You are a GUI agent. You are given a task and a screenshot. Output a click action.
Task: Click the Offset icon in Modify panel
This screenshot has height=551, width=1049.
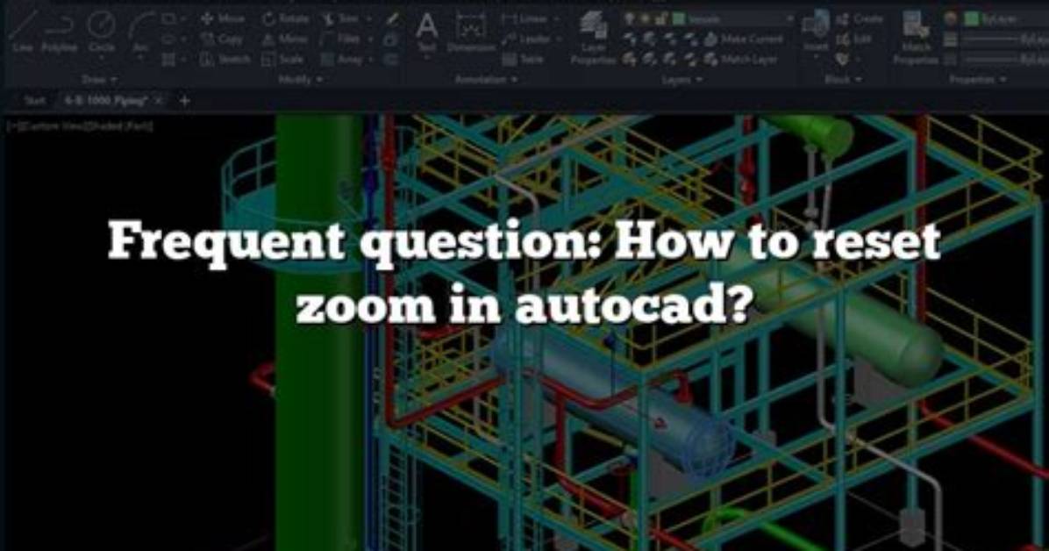pyautogui.click(x=391, y=60)
